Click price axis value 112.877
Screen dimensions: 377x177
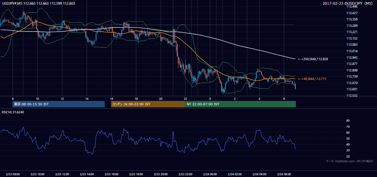pos(352,64)
